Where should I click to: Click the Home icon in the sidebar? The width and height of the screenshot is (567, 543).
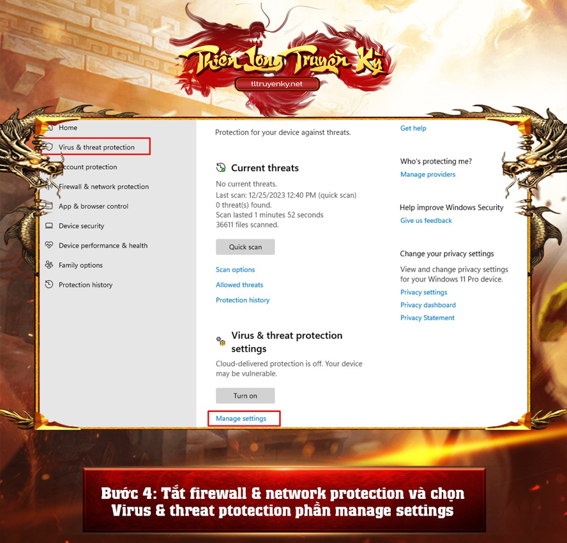[x=50, y=128]
